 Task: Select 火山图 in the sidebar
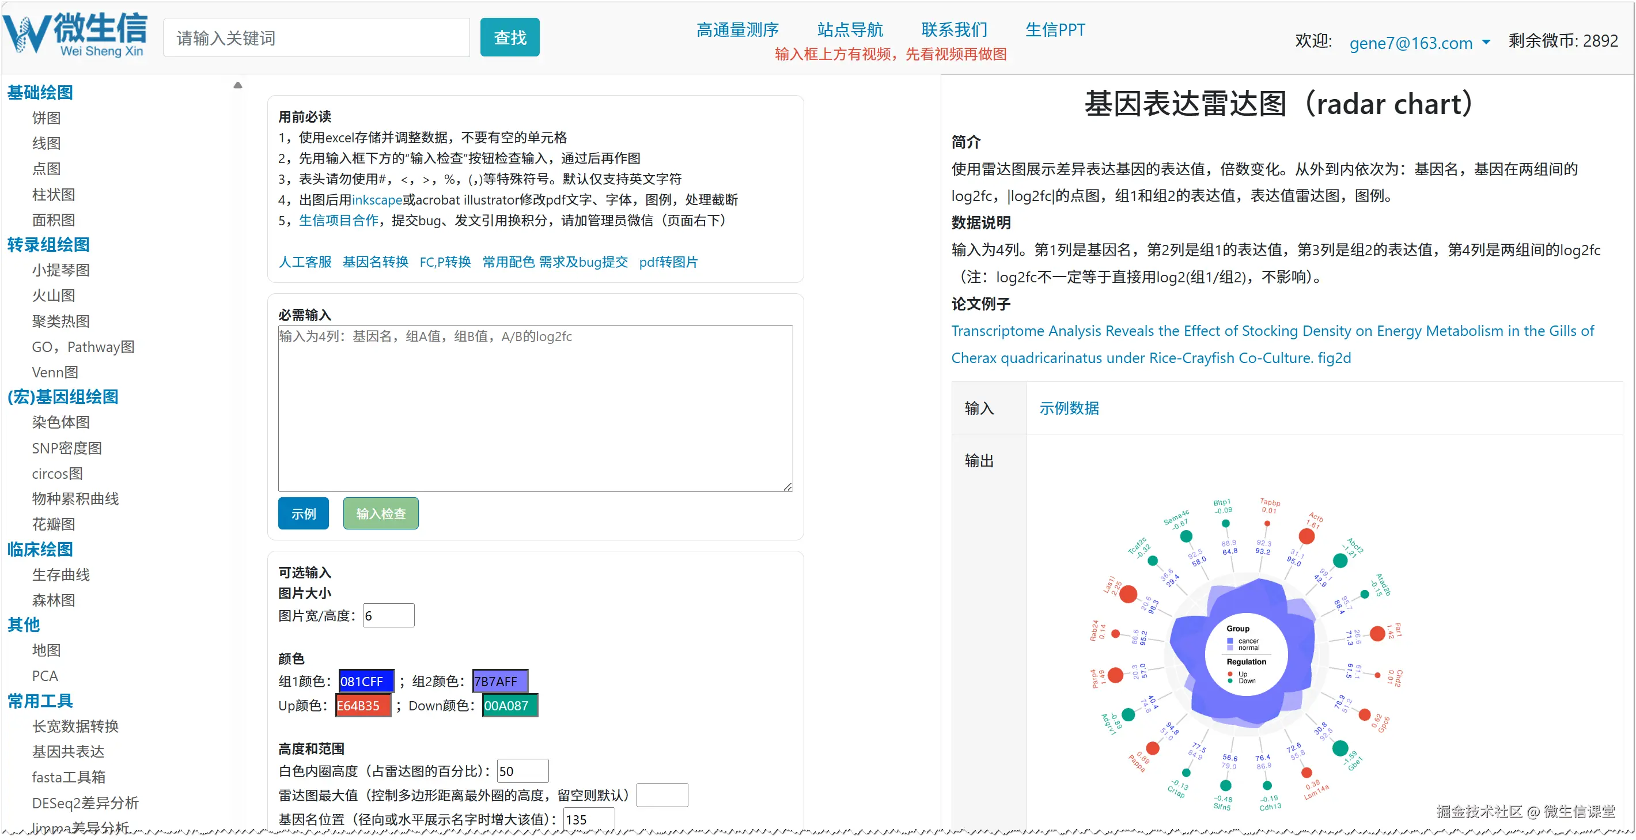54,296
